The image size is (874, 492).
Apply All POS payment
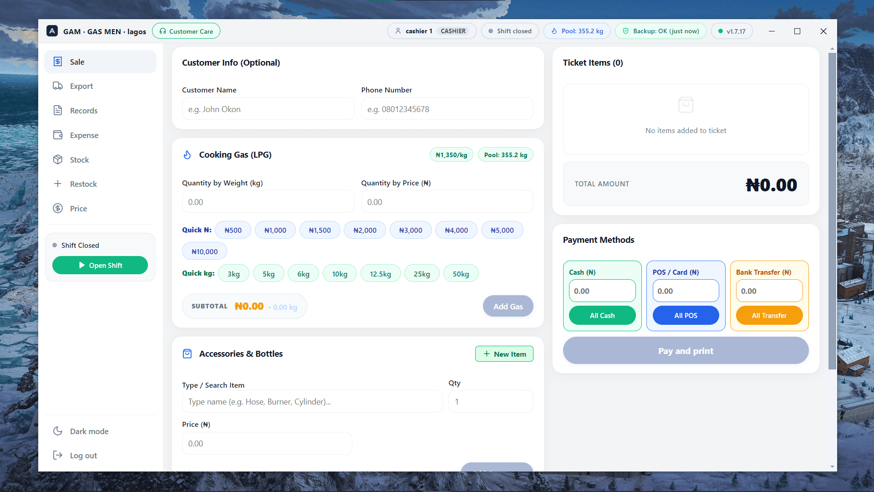(x=686, y=315)
